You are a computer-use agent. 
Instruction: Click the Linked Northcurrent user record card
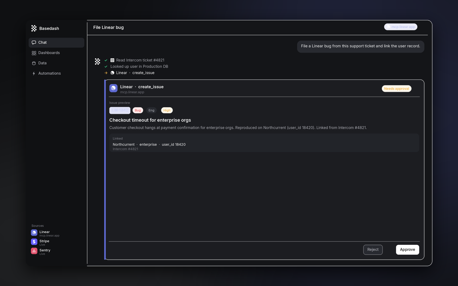[x=264, y=143]
